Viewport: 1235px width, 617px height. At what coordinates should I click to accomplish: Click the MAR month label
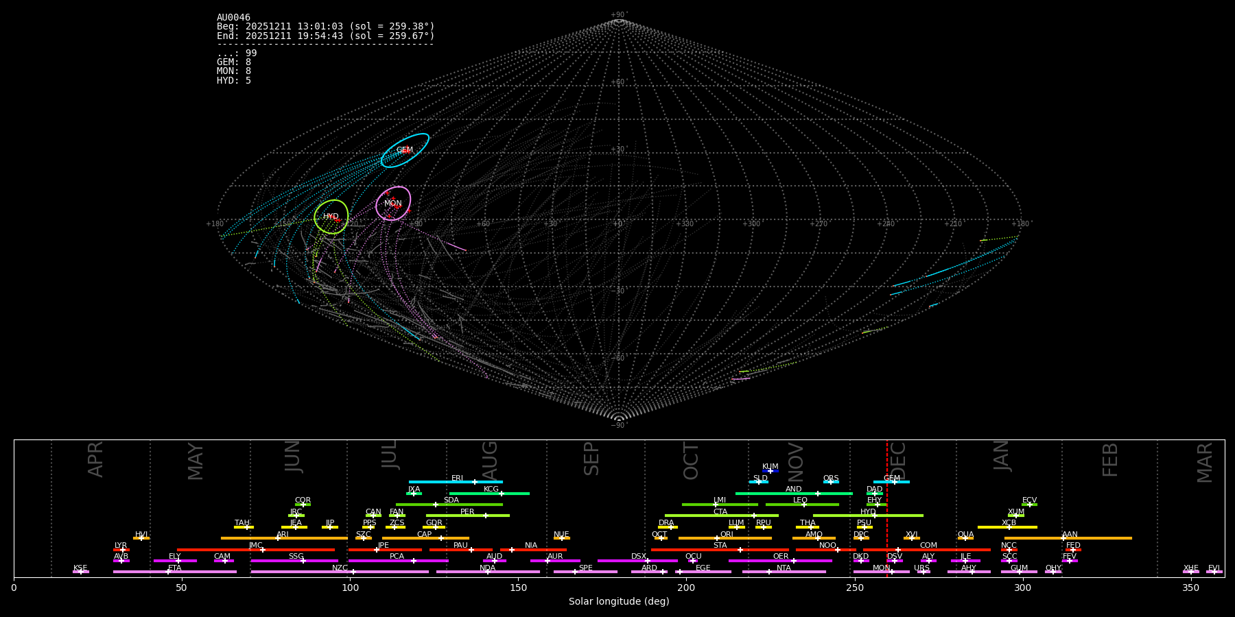[x=1205, y=463]
